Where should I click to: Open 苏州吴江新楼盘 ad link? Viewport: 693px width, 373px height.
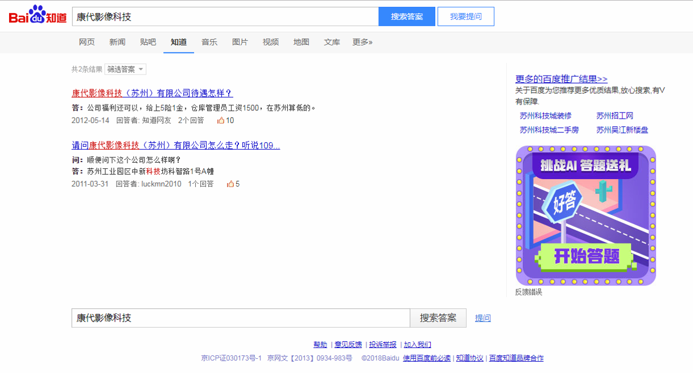[x=622, y=130]
